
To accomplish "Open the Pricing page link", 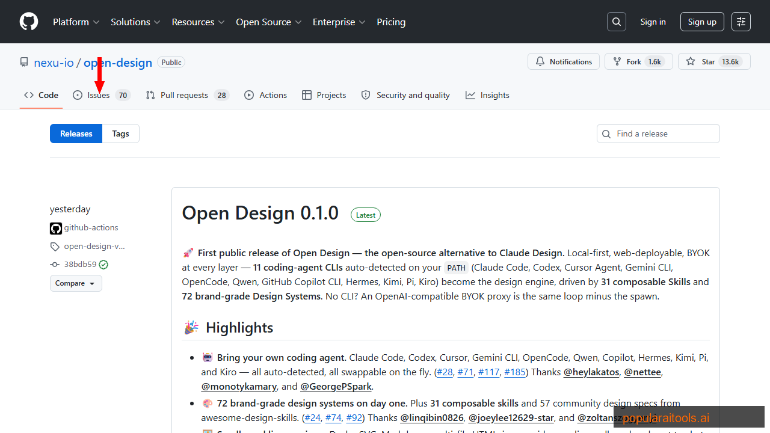I will [391, 22].
